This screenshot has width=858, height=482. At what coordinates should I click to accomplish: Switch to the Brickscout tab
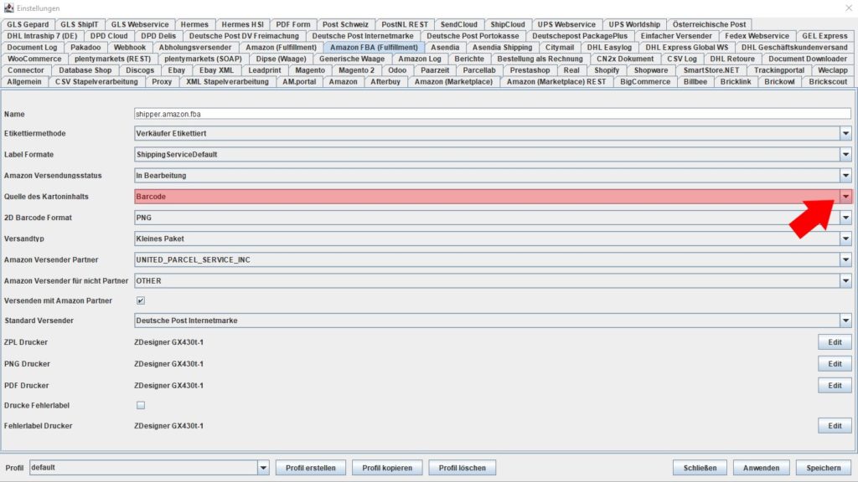click(828, 82)
